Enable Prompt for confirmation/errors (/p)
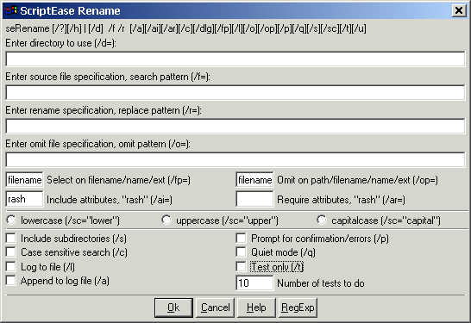471x323 pixels. 241,239
